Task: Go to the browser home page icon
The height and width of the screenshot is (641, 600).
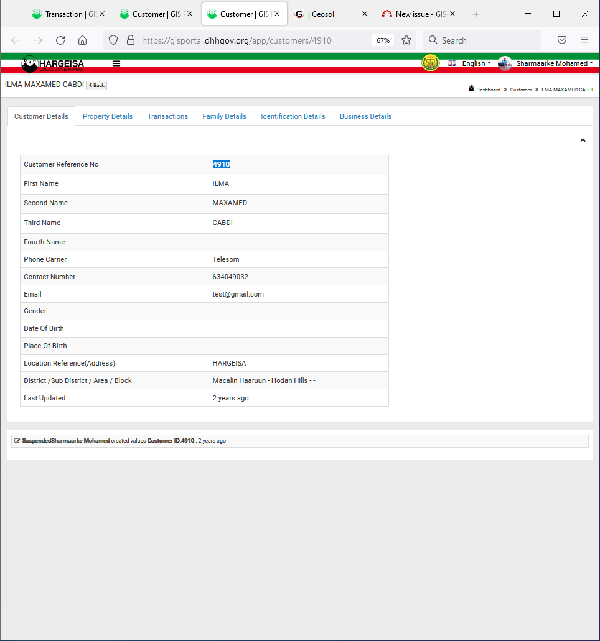Action: [x=82, y=40]
